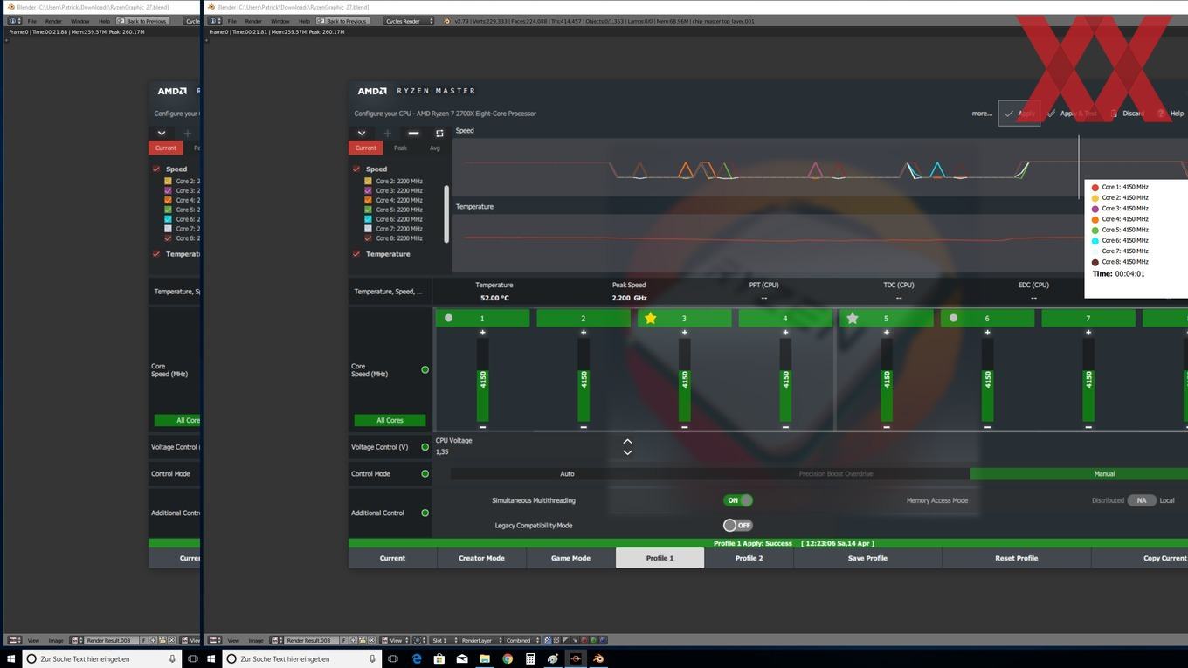This screenshot has width=1188, height=668.
Task: Click Core 6 speed slider bar
Action: coord(987,380)
